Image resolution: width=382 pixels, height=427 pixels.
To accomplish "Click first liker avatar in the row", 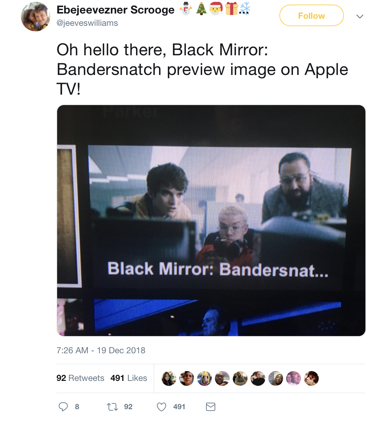I will click(169, 378).
